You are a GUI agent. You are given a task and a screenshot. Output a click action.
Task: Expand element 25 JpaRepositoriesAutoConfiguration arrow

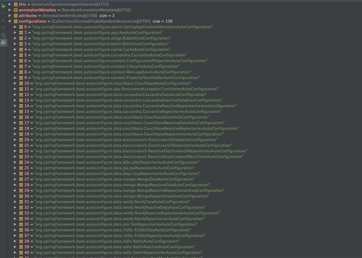pyautogui.click(x=15, y=168)
